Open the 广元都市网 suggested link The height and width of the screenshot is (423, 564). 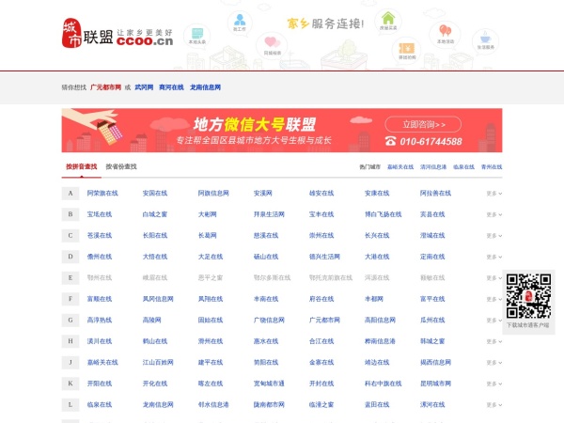click(105, 87)
